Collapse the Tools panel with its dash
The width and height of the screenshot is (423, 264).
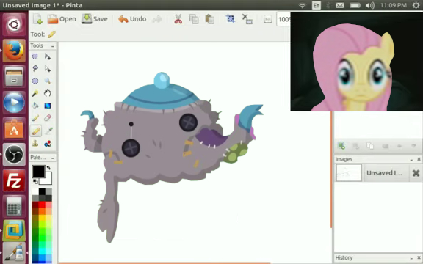pos(53,46)
